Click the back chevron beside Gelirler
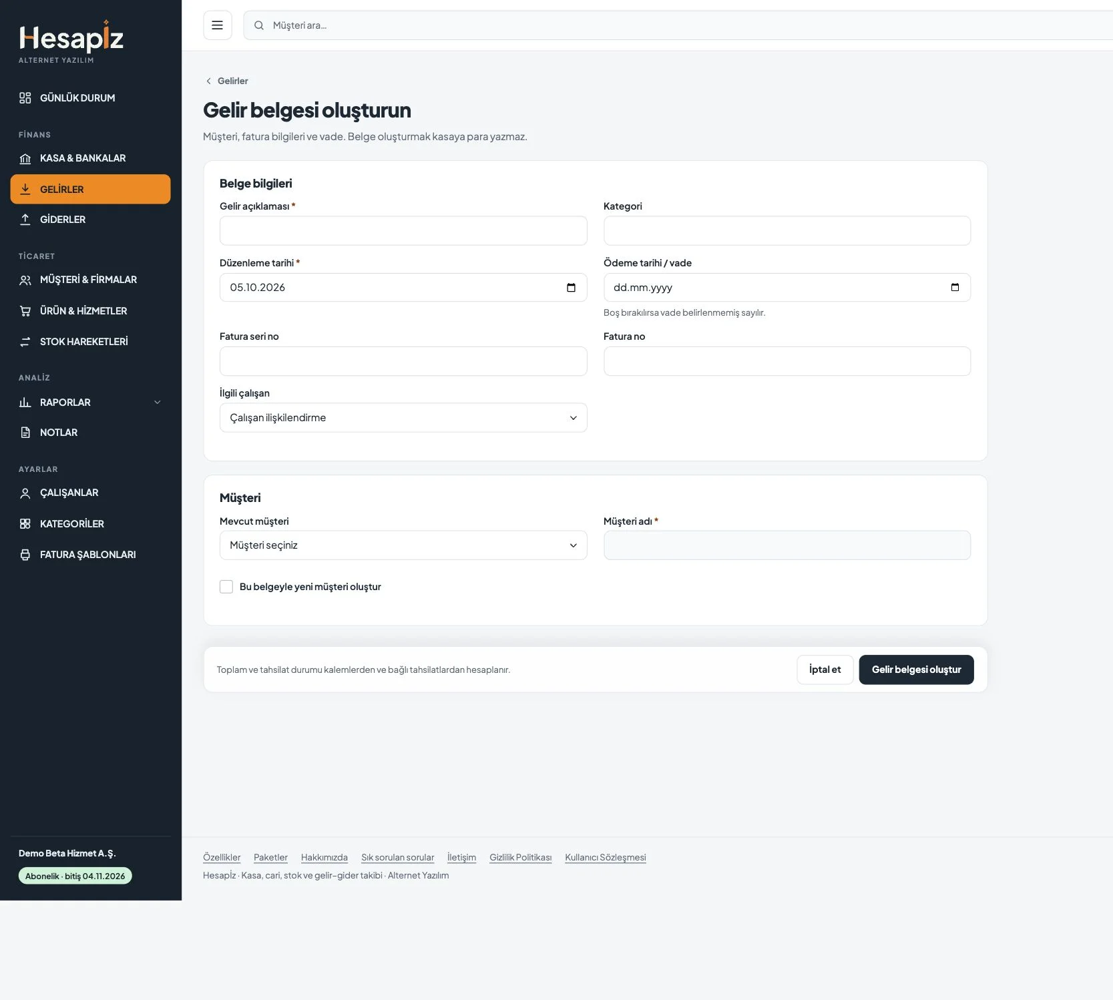Screen dimensions: 1113x1000 (x=208, y=81)
